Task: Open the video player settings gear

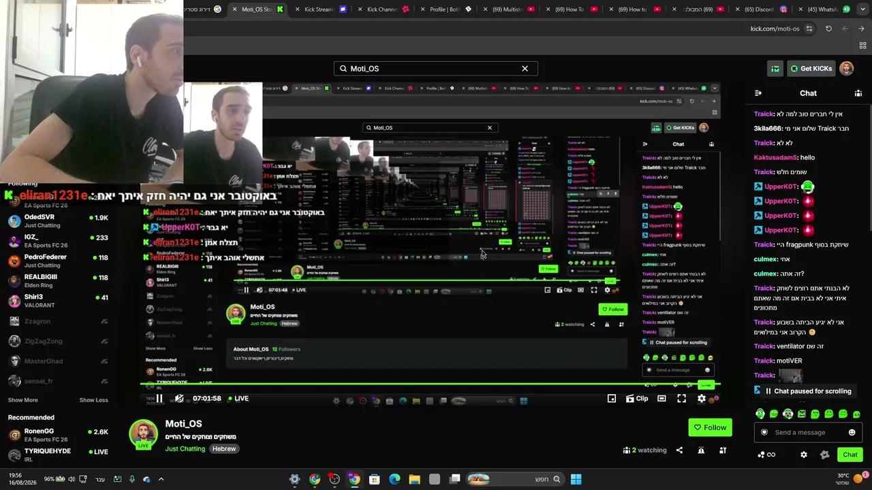Action: [x=702, y=399]
